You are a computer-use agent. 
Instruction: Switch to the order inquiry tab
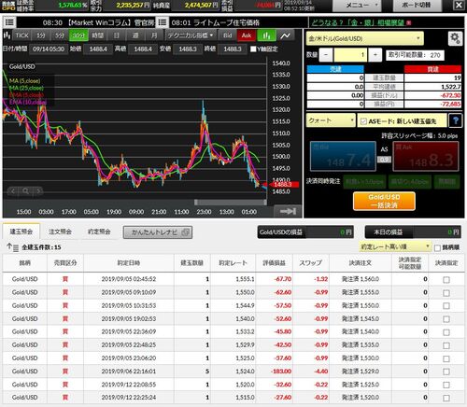60,232
